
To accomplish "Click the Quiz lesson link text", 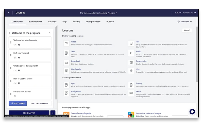I will coord(73,83).
